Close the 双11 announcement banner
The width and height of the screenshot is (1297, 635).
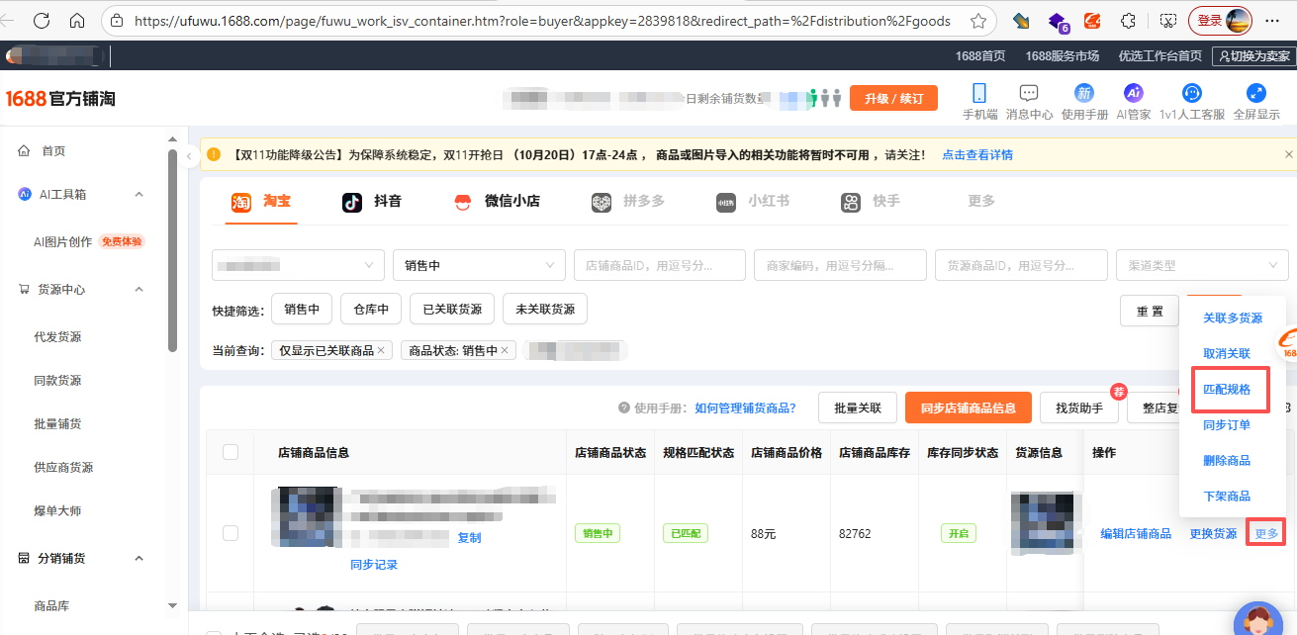click(x=1288, y=154)
